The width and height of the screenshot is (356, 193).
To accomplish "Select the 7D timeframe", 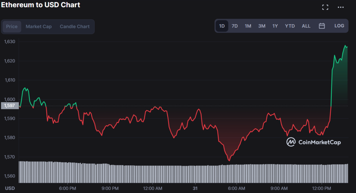I will (235, 25).
